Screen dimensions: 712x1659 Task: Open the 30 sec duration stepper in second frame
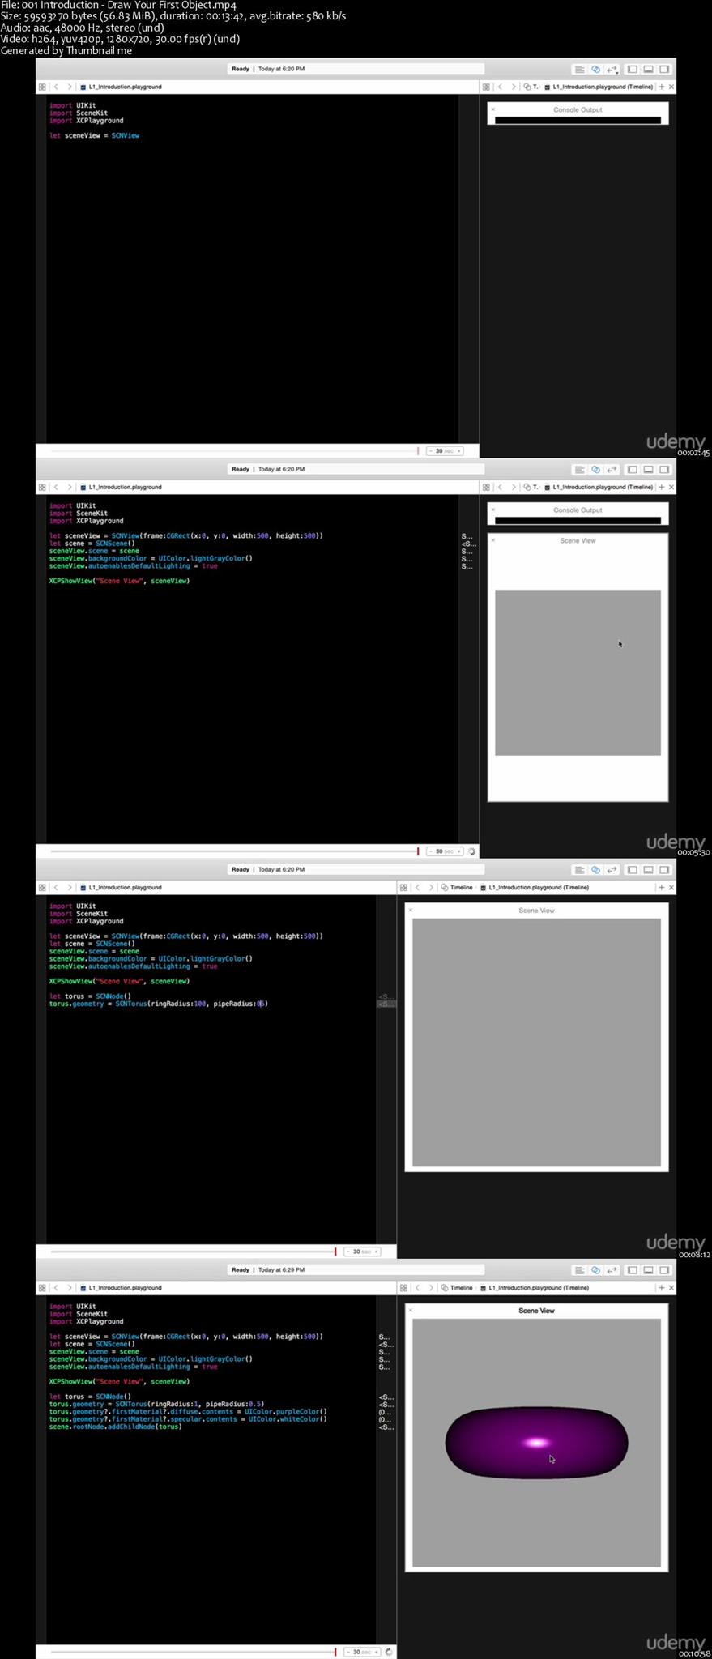tap(445, 851)
